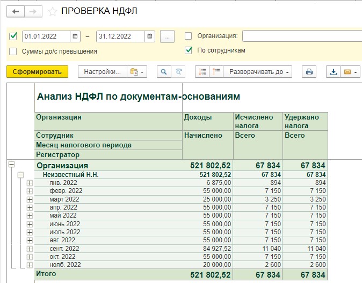The image size is (362, 283).
Task: Edit the start date field 01.01.2022
Action: pos(46,36)
